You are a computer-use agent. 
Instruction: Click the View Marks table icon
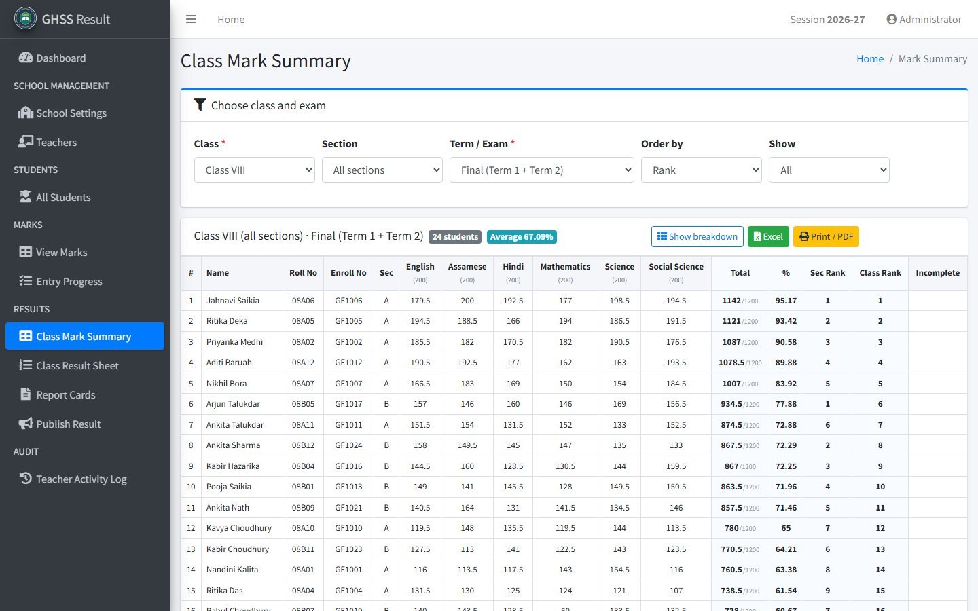pos(26,252)
